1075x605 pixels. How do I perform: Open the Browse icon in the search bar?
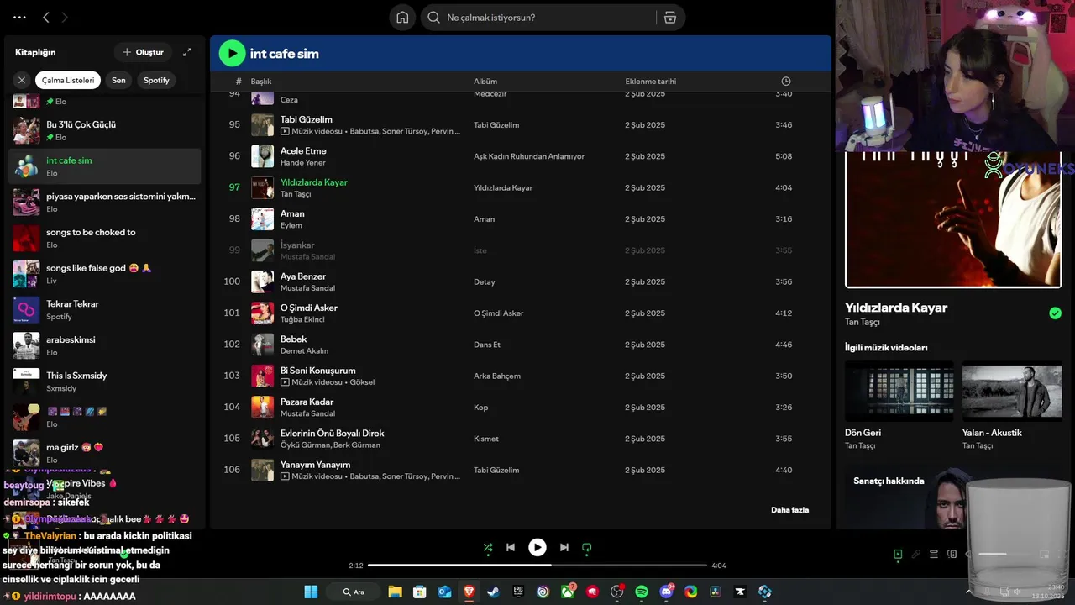[x=669, y=18]
